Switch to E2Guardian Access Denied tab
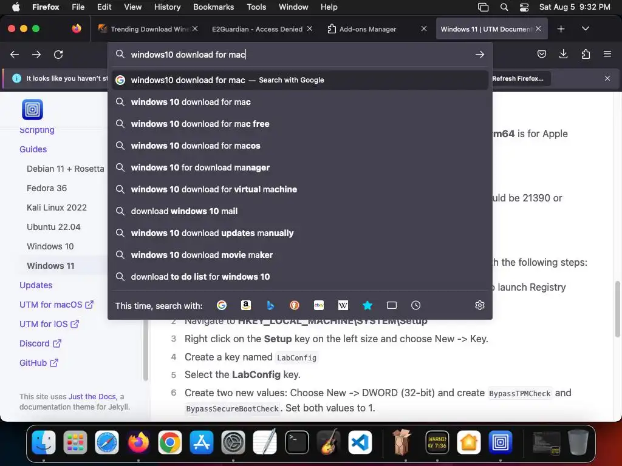The height and width of the screenshot is (466, 622). coord(261,29)
